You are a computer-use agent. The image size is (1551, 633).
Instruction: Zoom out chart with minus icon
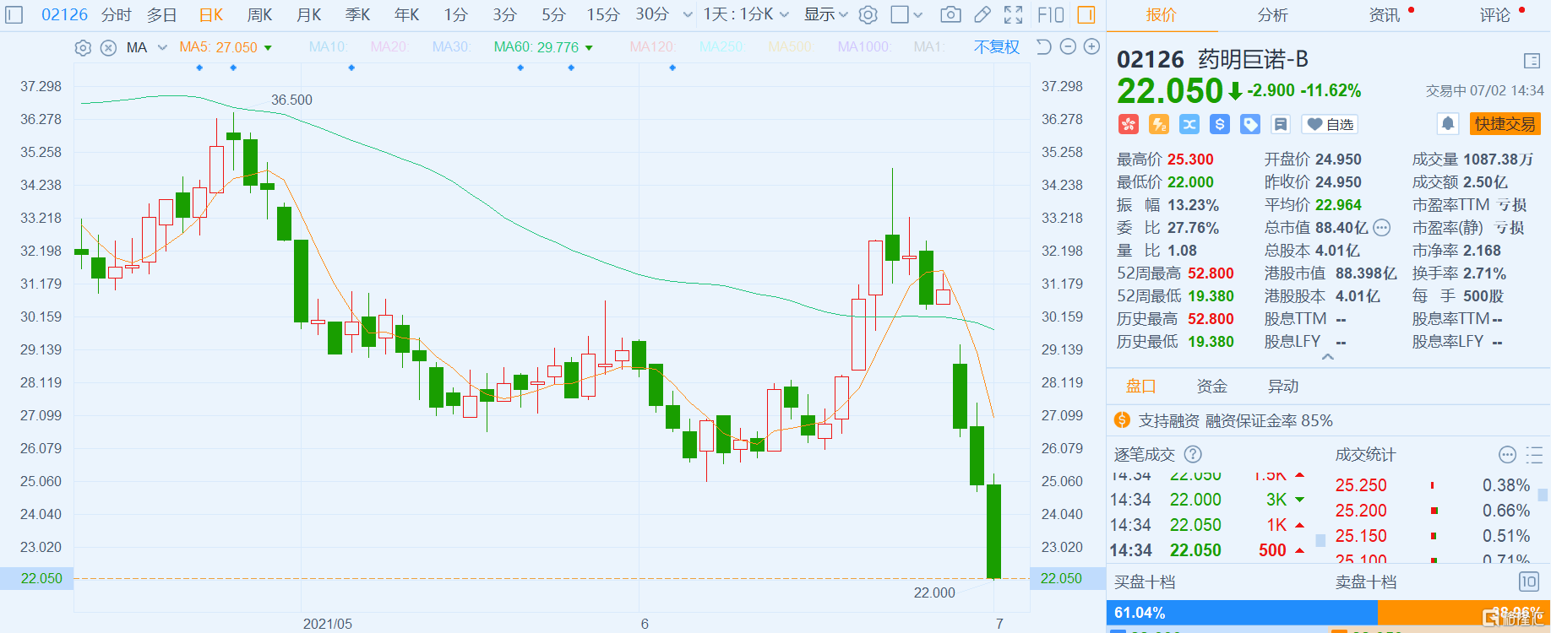pyautogui.click(x=1068, y=47)
